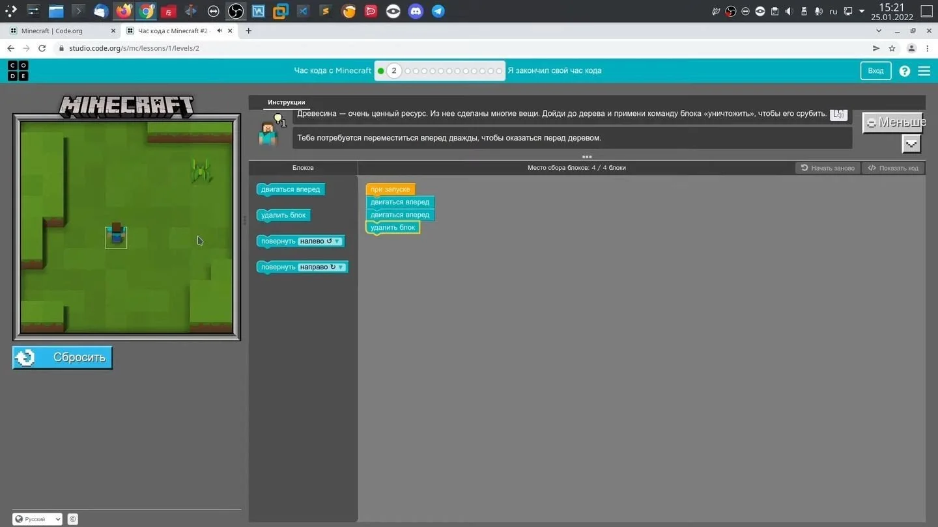Launch Google Chrome from the taskbar
The height and width of the screenshot is (527, 938).
(147, 11)
